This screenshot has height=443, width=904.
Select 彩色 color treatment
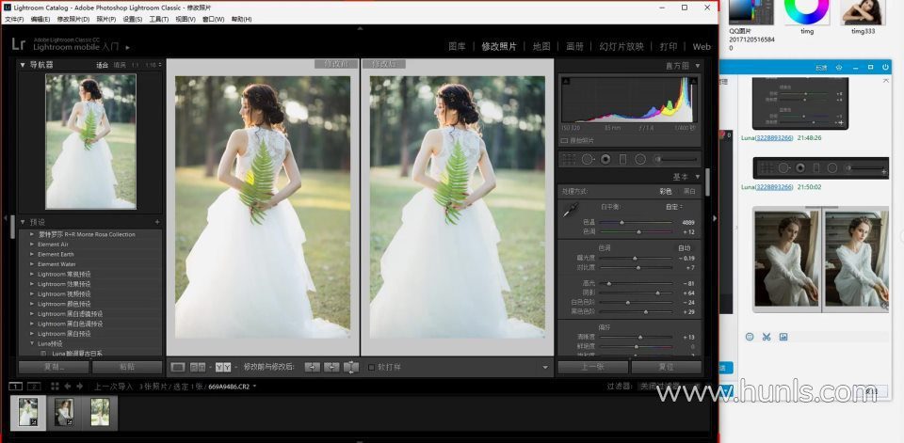[666, 191]
